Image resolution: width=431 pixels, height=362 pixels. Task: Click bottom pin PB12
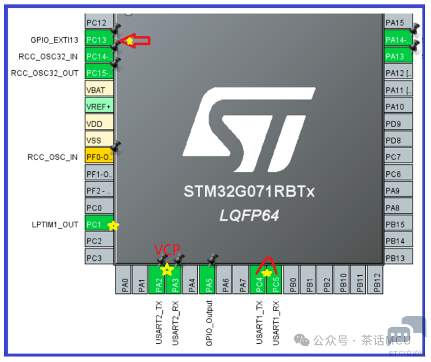point(376,280)
